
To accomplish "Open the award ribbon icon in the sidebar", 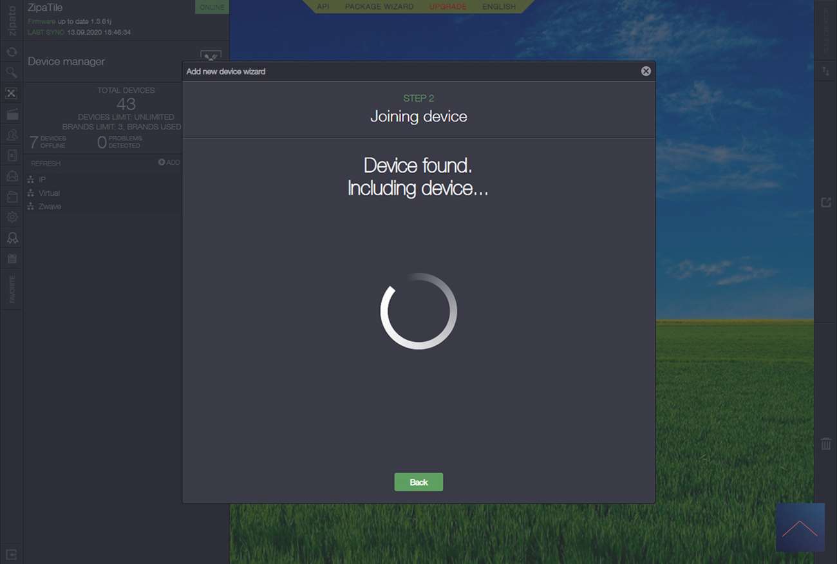I will pos(12,238).
